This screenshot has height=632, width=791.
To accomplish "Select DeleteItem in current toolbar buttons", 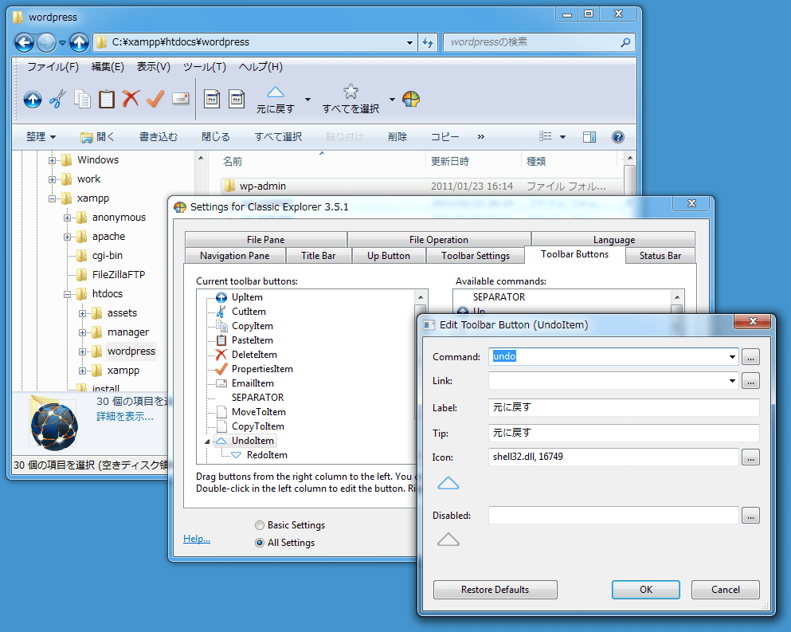I will click(254, 355).
